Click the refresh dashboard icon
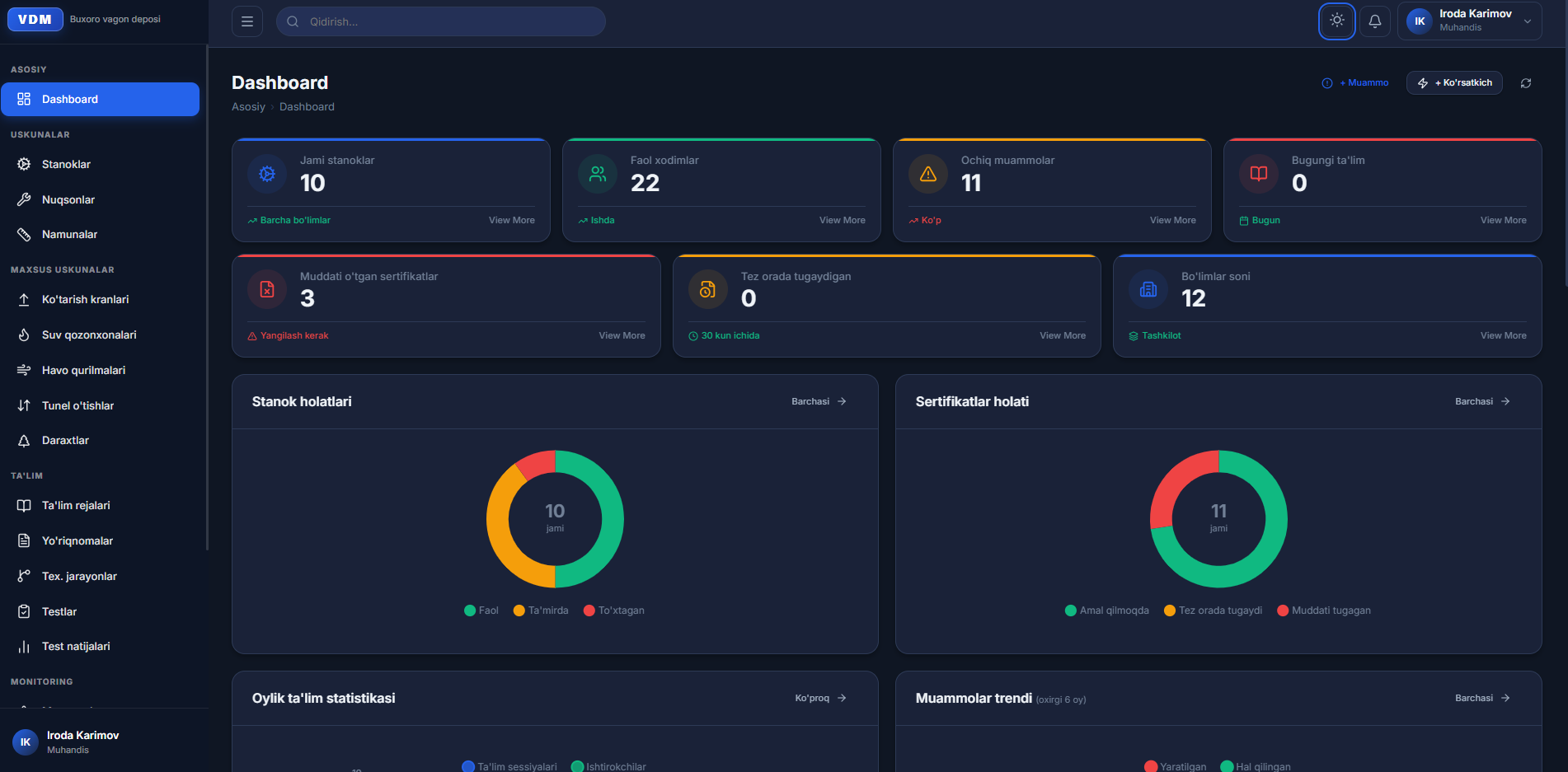The height and width of the screenshot is (772, 1568). (1526, 83)
